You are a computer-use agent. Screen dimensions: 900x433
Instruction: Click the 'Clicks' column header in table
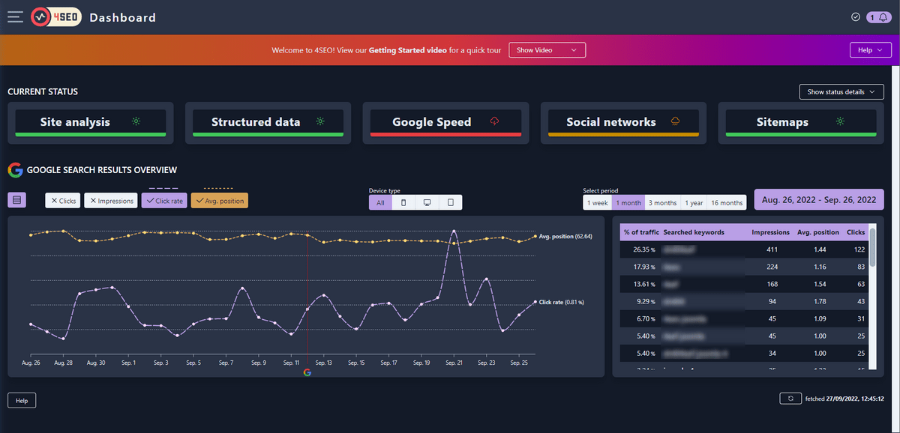(856, 232)
